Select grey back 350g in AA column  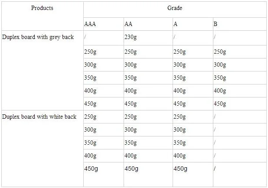[130, 78]
